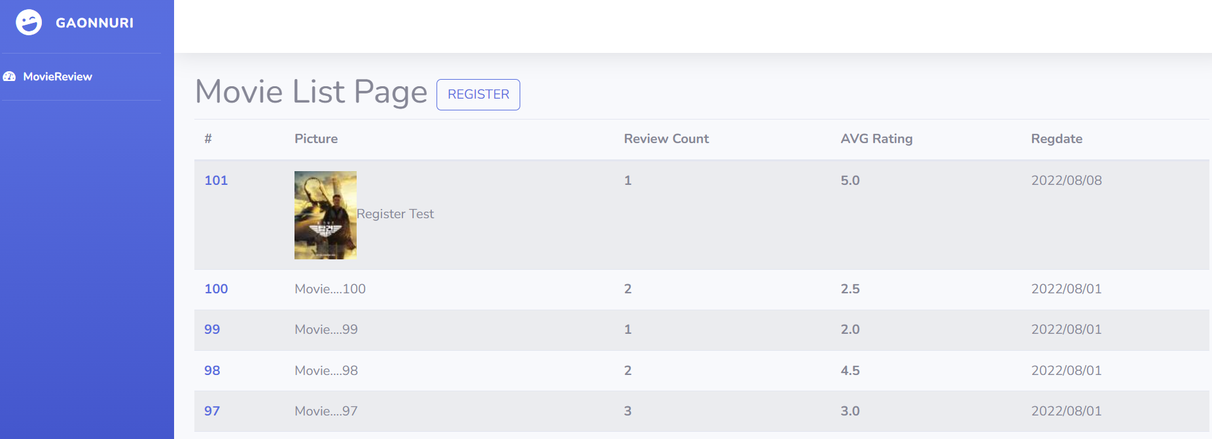
Task: Click the Review Count column header
Action: coord(666,138)
